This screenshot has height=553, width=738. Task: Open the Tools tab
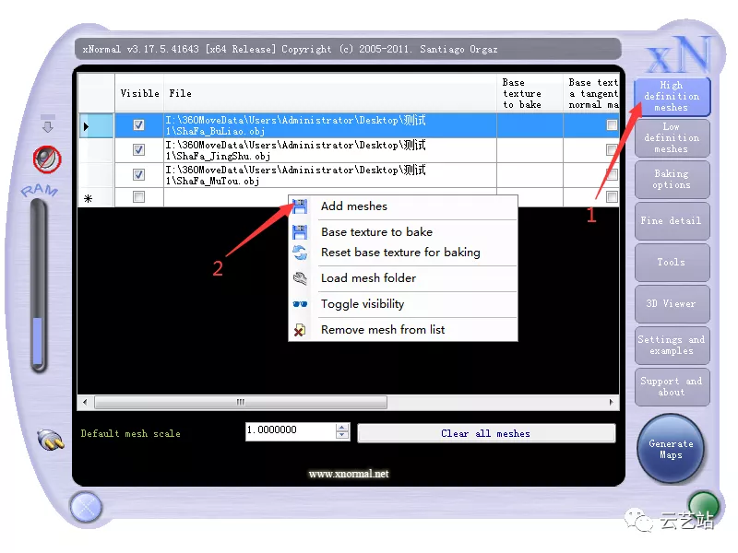point(672,262)
